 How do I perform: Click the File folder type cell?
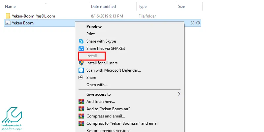coord(147,16)
